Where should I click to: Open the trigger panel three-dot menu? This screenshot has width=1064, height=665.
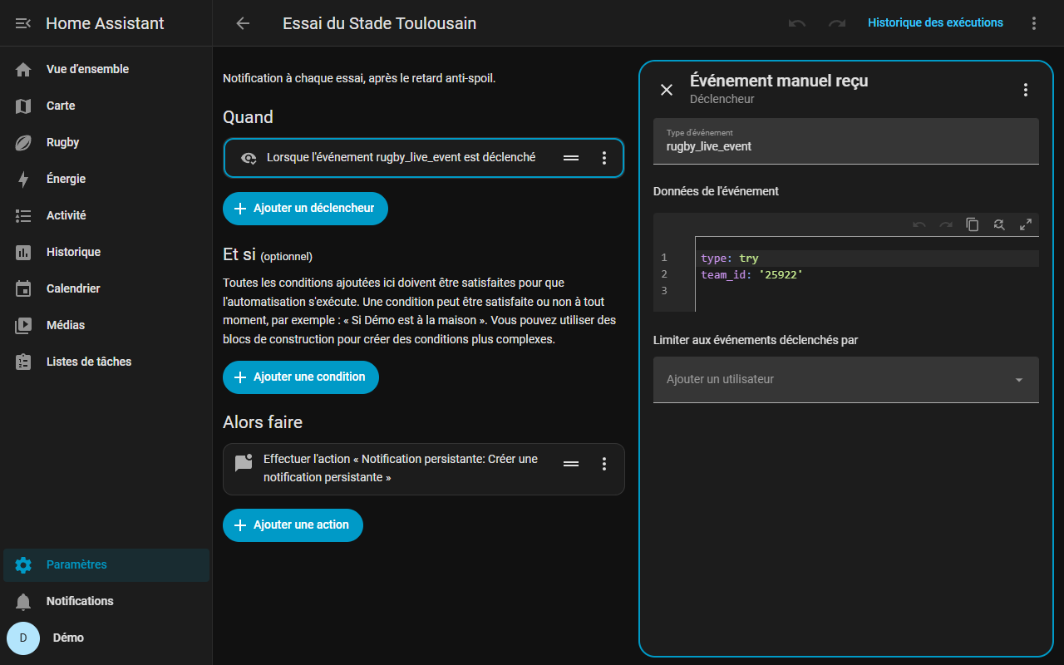pyautogui.click(x=1026, y=90)
